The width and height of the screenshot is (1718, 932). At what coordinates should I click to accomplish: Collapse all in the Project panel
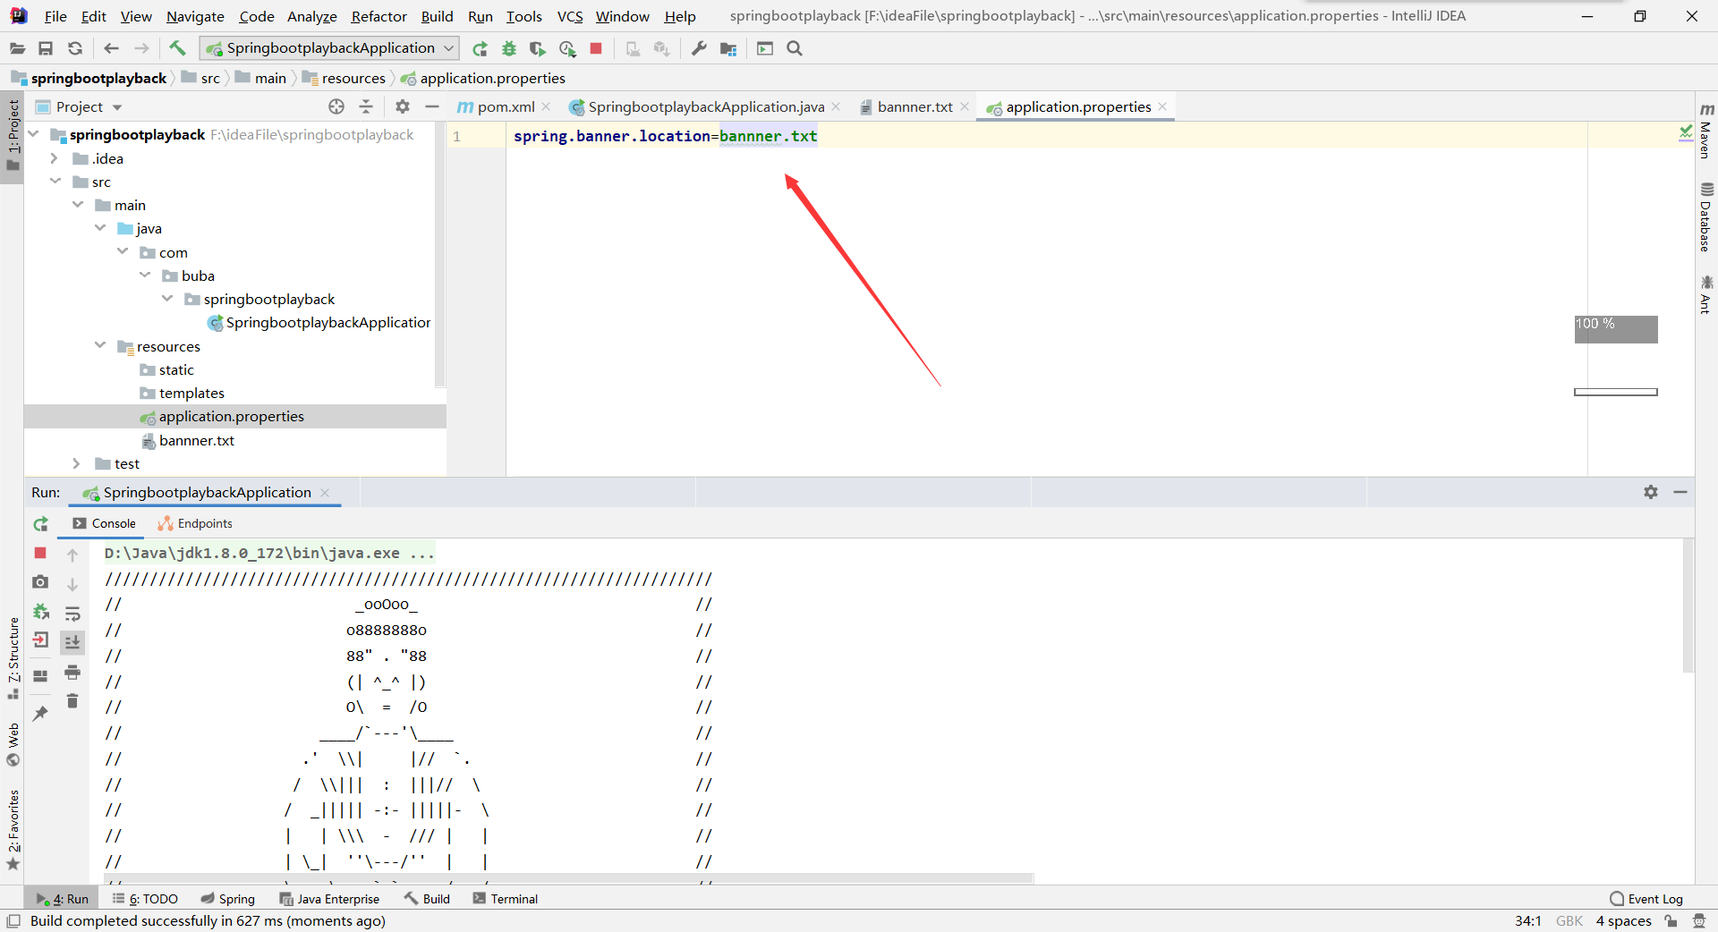[366, 106]
